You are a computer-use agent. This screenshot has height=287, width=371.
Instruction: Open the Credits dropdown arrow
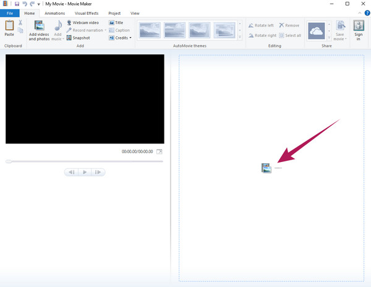[x=130, y=38]
